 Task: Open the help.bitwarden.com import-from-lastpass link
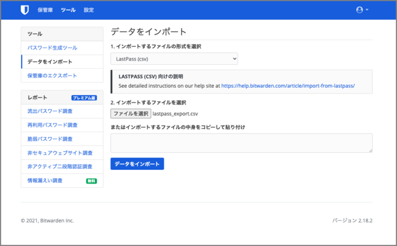[x=288, y=86]
